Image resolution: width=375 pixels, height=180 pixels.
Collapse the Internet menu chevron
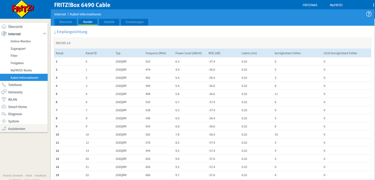45,34
